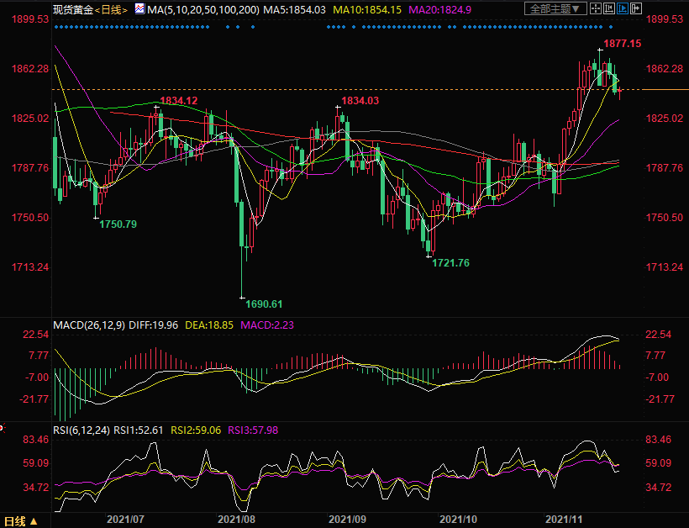Click the crosshair cursor icon in top toolbar
Viewport: 689px width, 528px height.
coord(595,8)
